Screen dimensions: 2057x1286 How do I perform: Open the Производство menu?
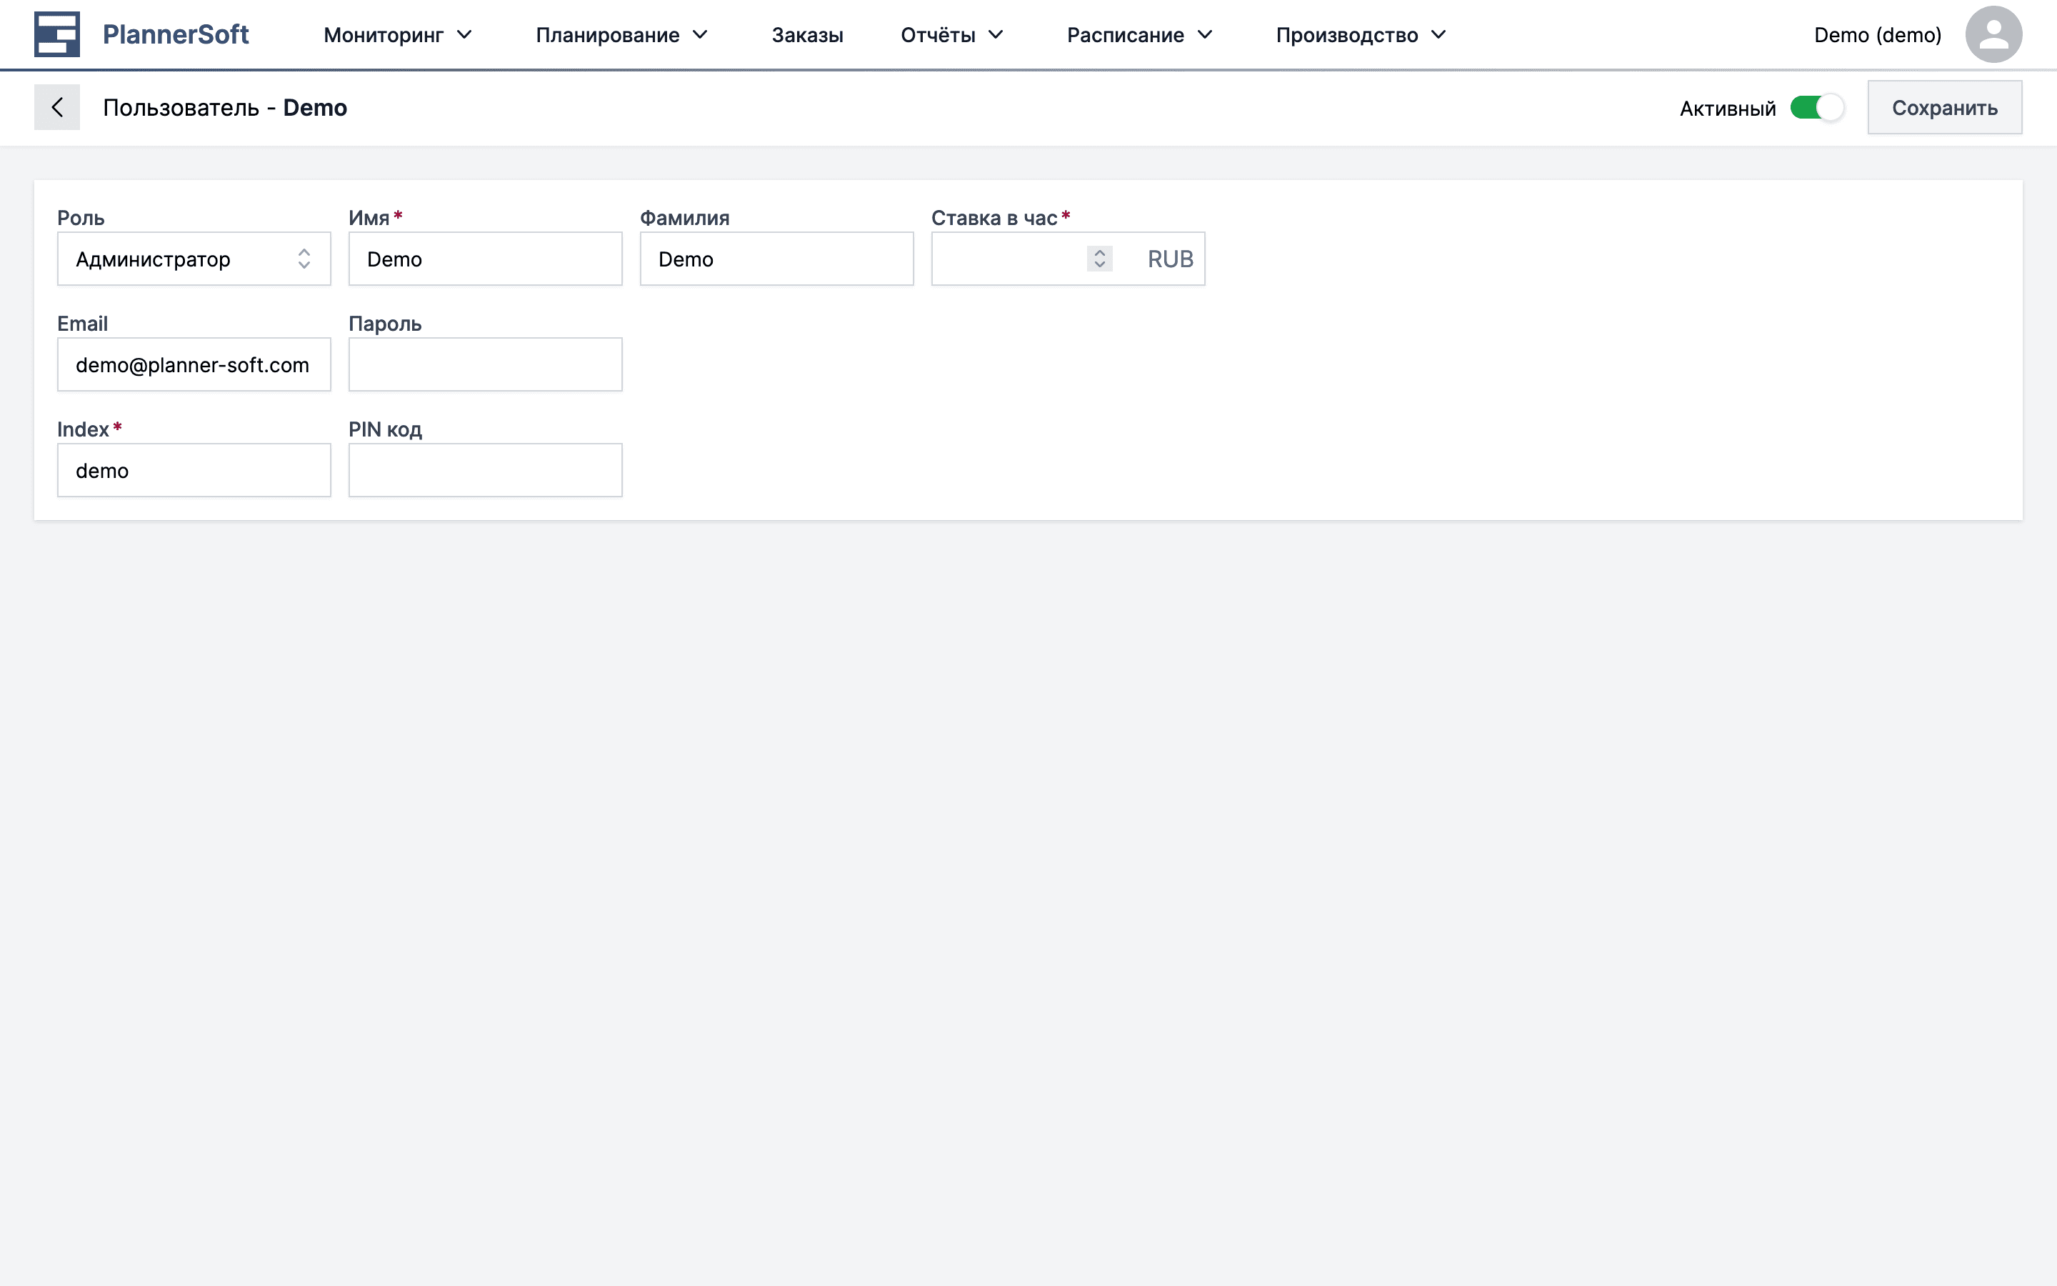tap(1360, 35)
